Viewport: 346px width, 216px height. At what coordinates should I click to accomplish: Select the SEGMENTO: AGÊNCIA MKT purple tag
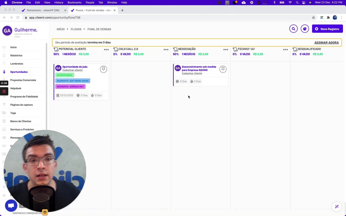70,87
